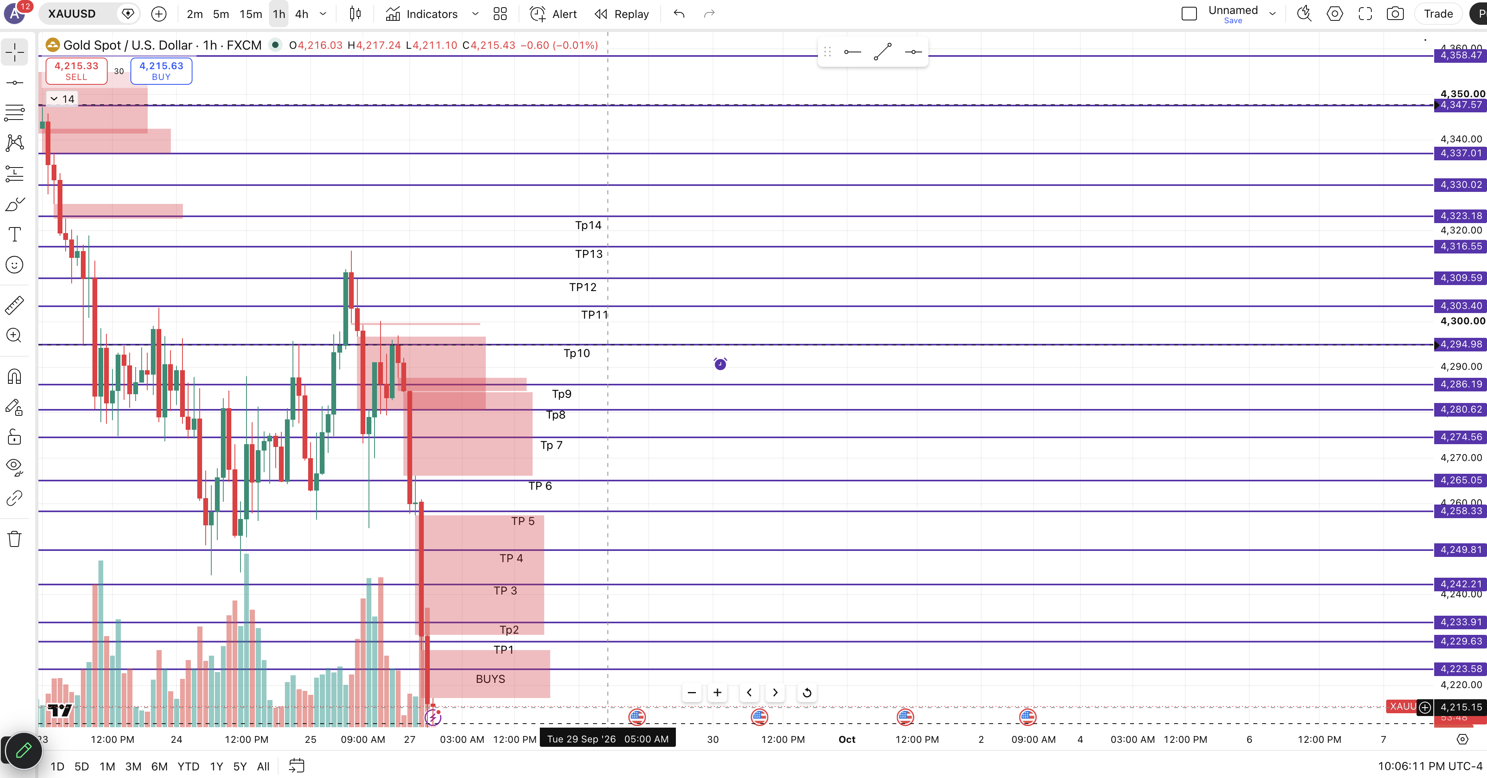Select the brush drawing tool

point(14,204)
